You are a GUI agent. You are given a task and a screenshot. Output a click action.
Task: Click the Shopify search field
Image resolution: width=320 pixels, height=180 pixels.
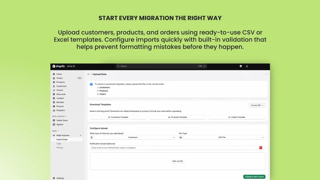click(x=161, y=66)
